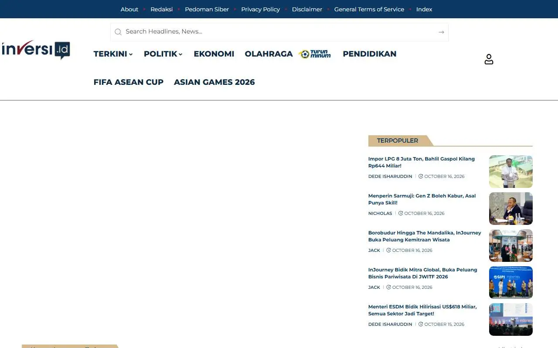View author NICHOLAS profile
Screen dimensions: 558x348
(x=380, y=214)
